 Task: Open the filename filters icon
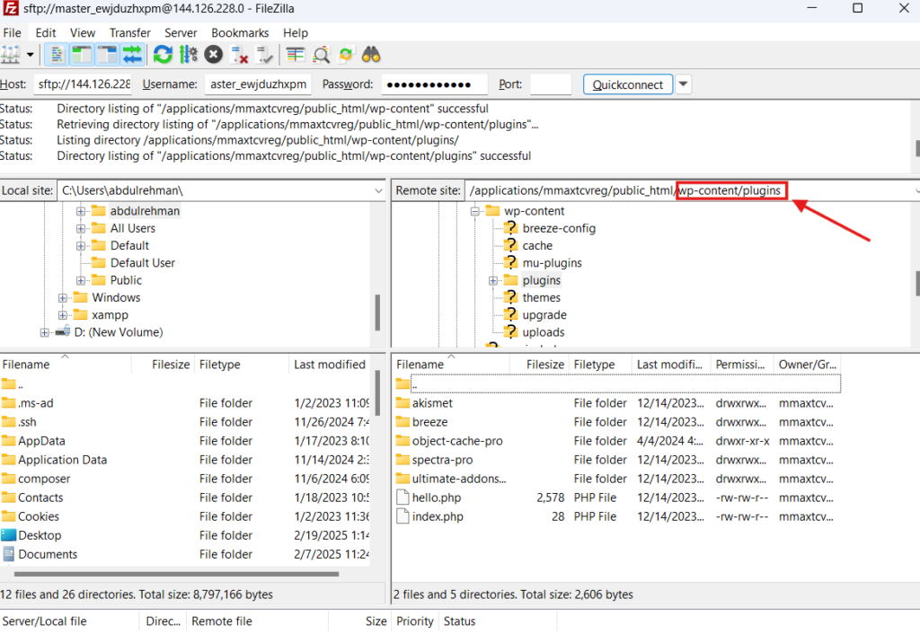tap(296, 55)
